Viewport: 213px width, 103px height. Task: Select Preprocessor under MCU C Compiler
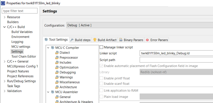pos(69,58)
